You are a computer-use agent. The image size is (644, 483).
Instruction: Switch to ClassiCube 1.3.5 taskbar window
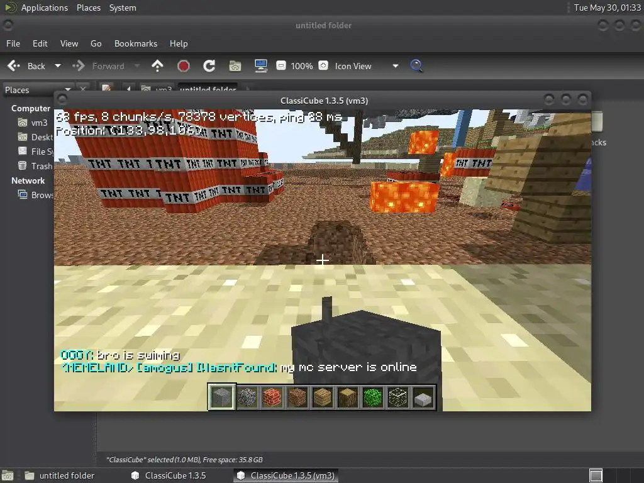[x=169, y=475]
